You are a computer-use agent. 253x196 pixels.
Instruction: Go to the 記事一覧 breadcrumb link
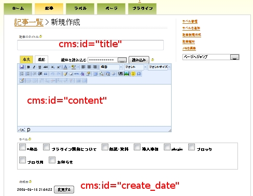click(29, 22)
